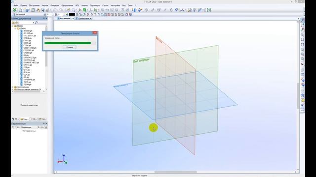Click the pencil-shaped icon near the toolbar's right end
The height and width of the screenshot is (177, 316).
[199, 10]
